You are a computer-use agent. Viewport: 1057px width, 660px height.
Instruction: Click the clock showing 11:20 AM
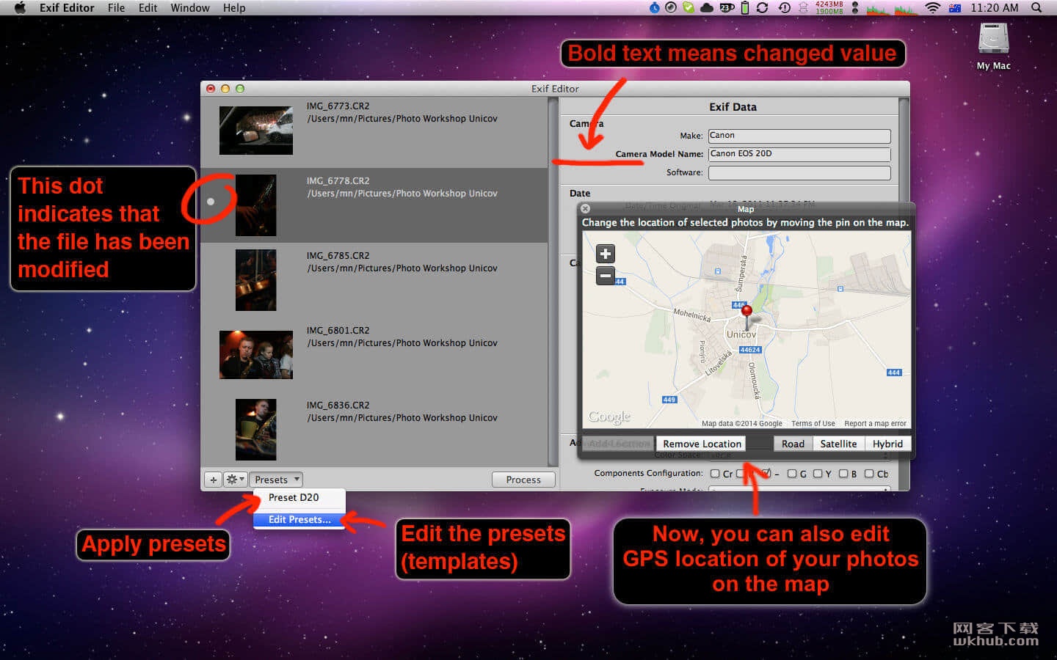995,7
